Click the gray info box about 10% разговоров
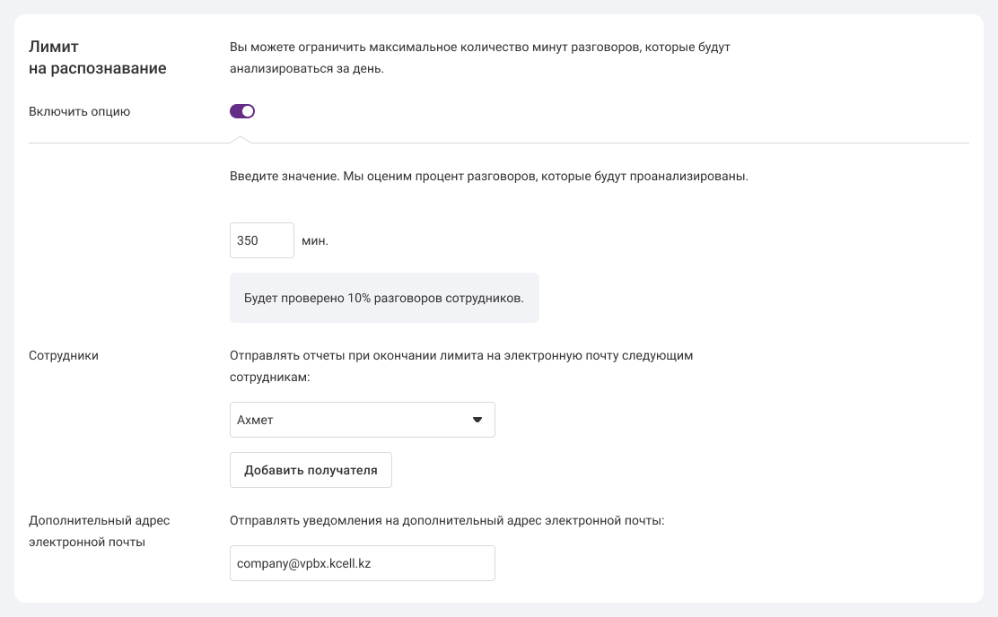998x617 pixels. 384,298
